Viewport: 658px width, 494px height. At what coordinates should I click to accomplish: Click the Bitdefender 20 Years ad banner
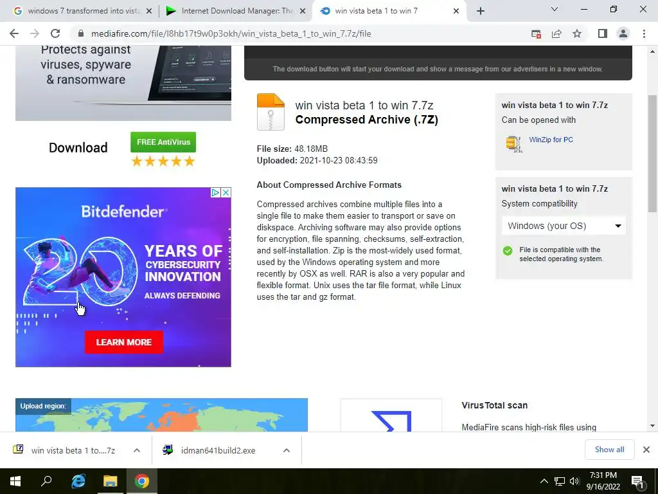(123, 277)
